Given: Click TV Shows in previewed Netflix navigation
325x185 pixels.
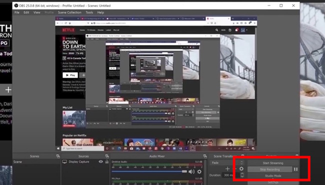Looking at the screenshot, I should [x=91, y=30].
